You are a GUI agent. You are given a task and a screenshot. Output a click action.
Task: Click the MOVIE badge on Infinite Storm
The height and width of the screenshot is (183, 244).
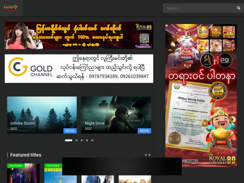click(x=70, y=131)
